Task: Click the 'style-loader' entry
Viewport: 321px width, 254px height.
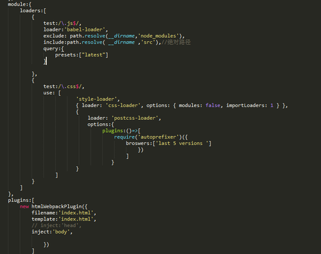Action: (x=96, y=99)
